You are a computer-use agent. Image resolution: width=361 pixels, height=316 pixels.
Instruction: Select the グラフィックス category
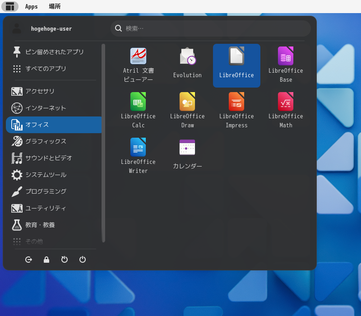coord(54,141)
